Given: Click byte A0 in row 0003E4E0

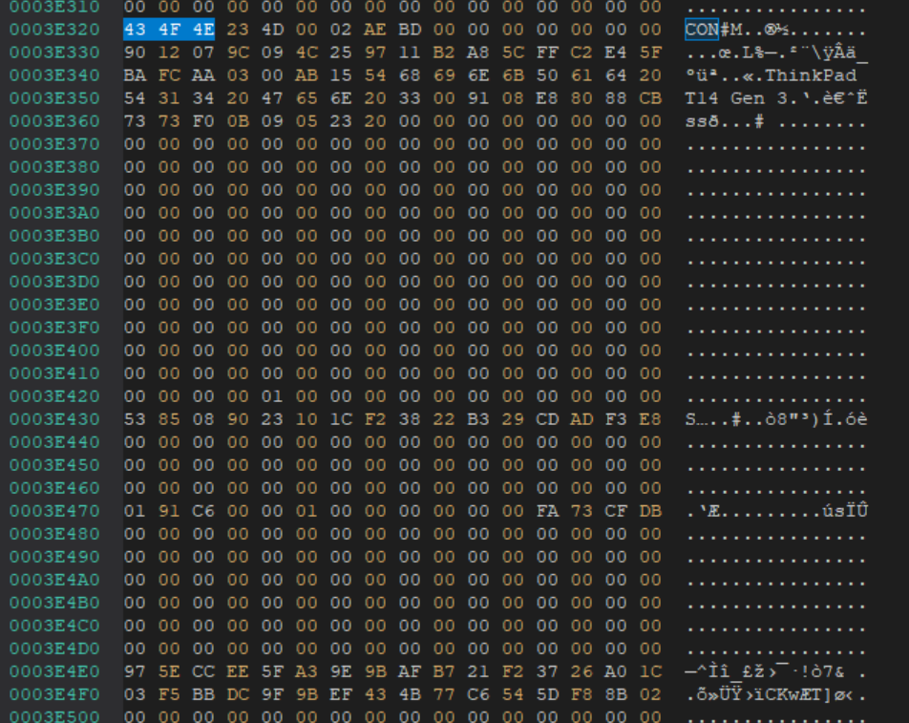Looking at the screenshot, I should [x=616, y=671].
